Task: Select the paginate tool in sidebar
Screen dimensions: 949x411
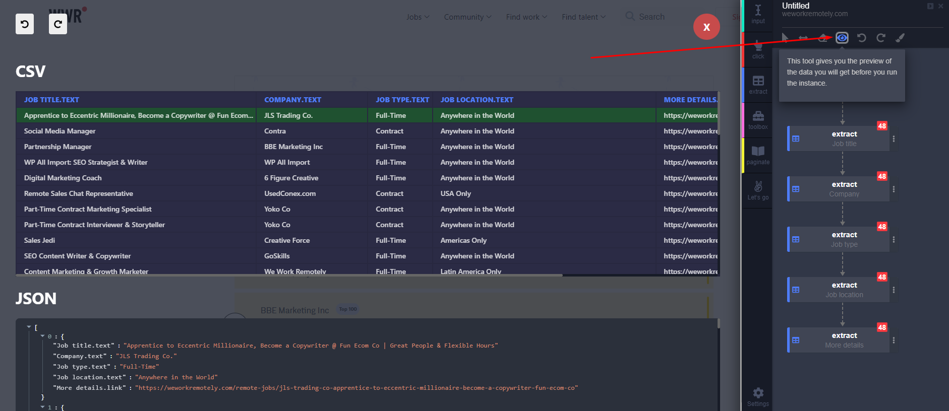Action: click(758, 155)
